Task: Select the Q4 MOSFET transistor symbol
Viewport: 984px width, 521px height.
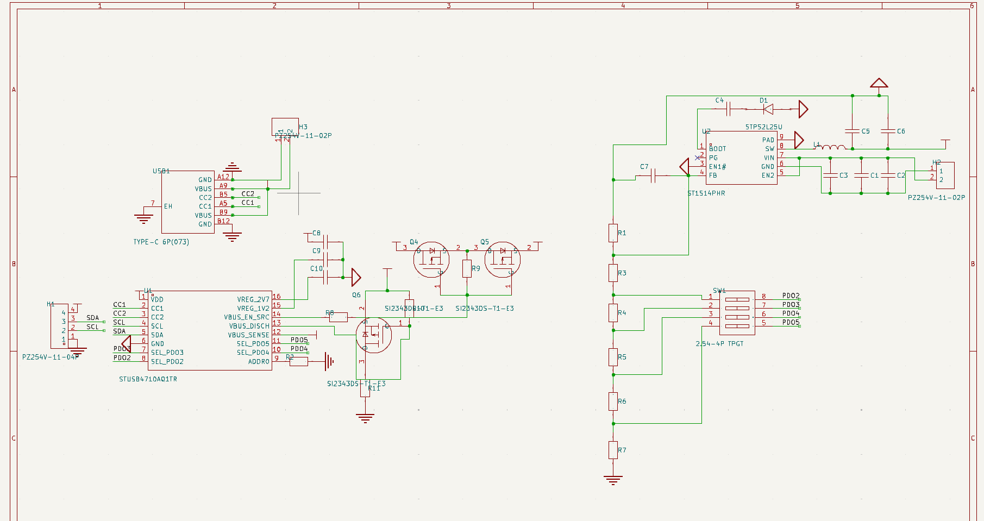Action: point(431,260)
